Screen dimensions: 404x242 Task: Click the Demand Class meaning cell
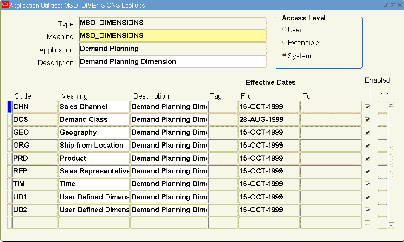point(94,120)
